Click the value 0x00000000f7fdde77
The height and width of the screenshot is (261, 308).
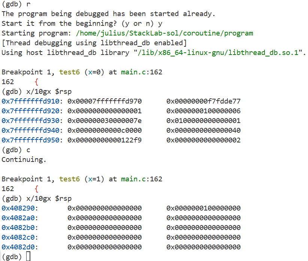click(203, 101)
